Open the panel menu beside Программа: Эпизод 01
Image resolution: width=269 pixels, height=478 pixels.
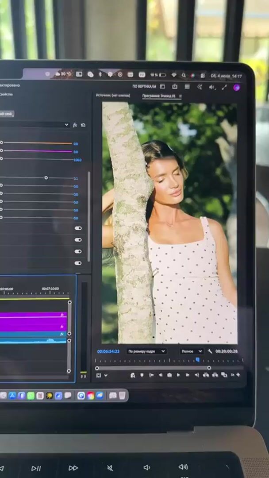180,96
